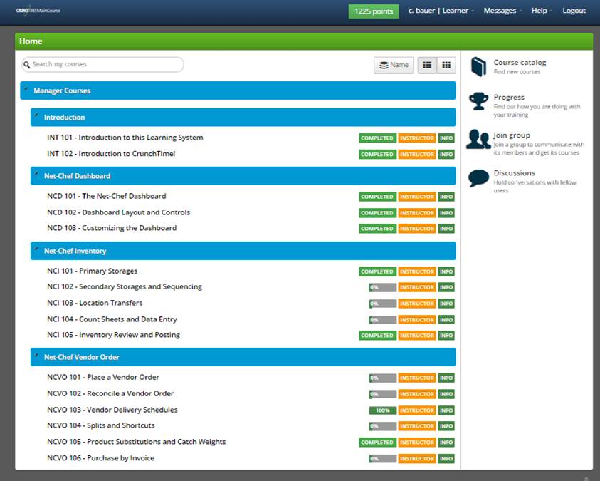This screenshot has width=600, height=481.
Task: Click the Join group people icon
Action: [x=478, y=139]
